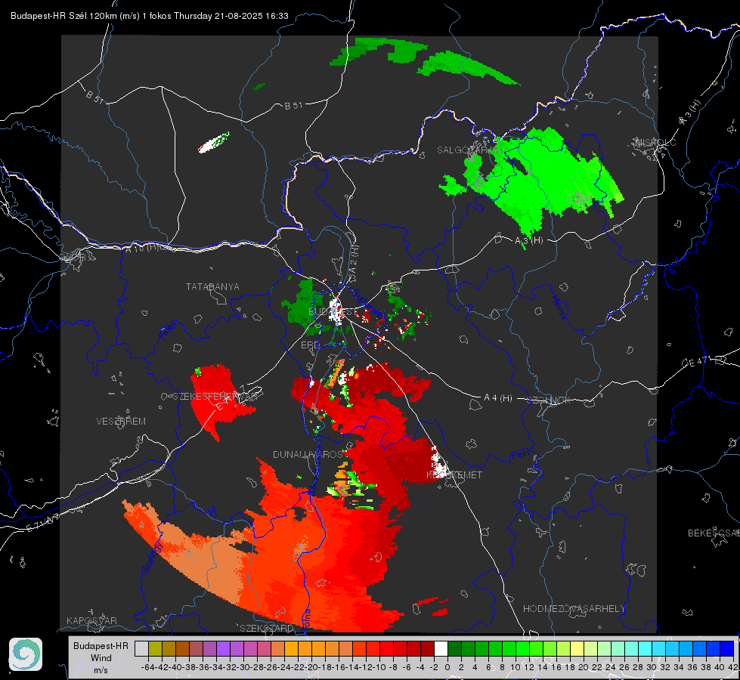Select the KECSKEMET city label
The width and height of the screenshot is (740, 680).
(454, 475)
